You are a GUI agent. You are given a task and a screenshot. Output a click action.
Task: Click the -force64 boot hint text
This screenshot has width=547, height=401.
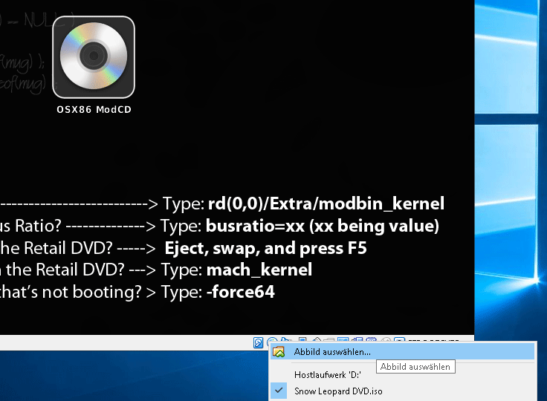[241, 292]
